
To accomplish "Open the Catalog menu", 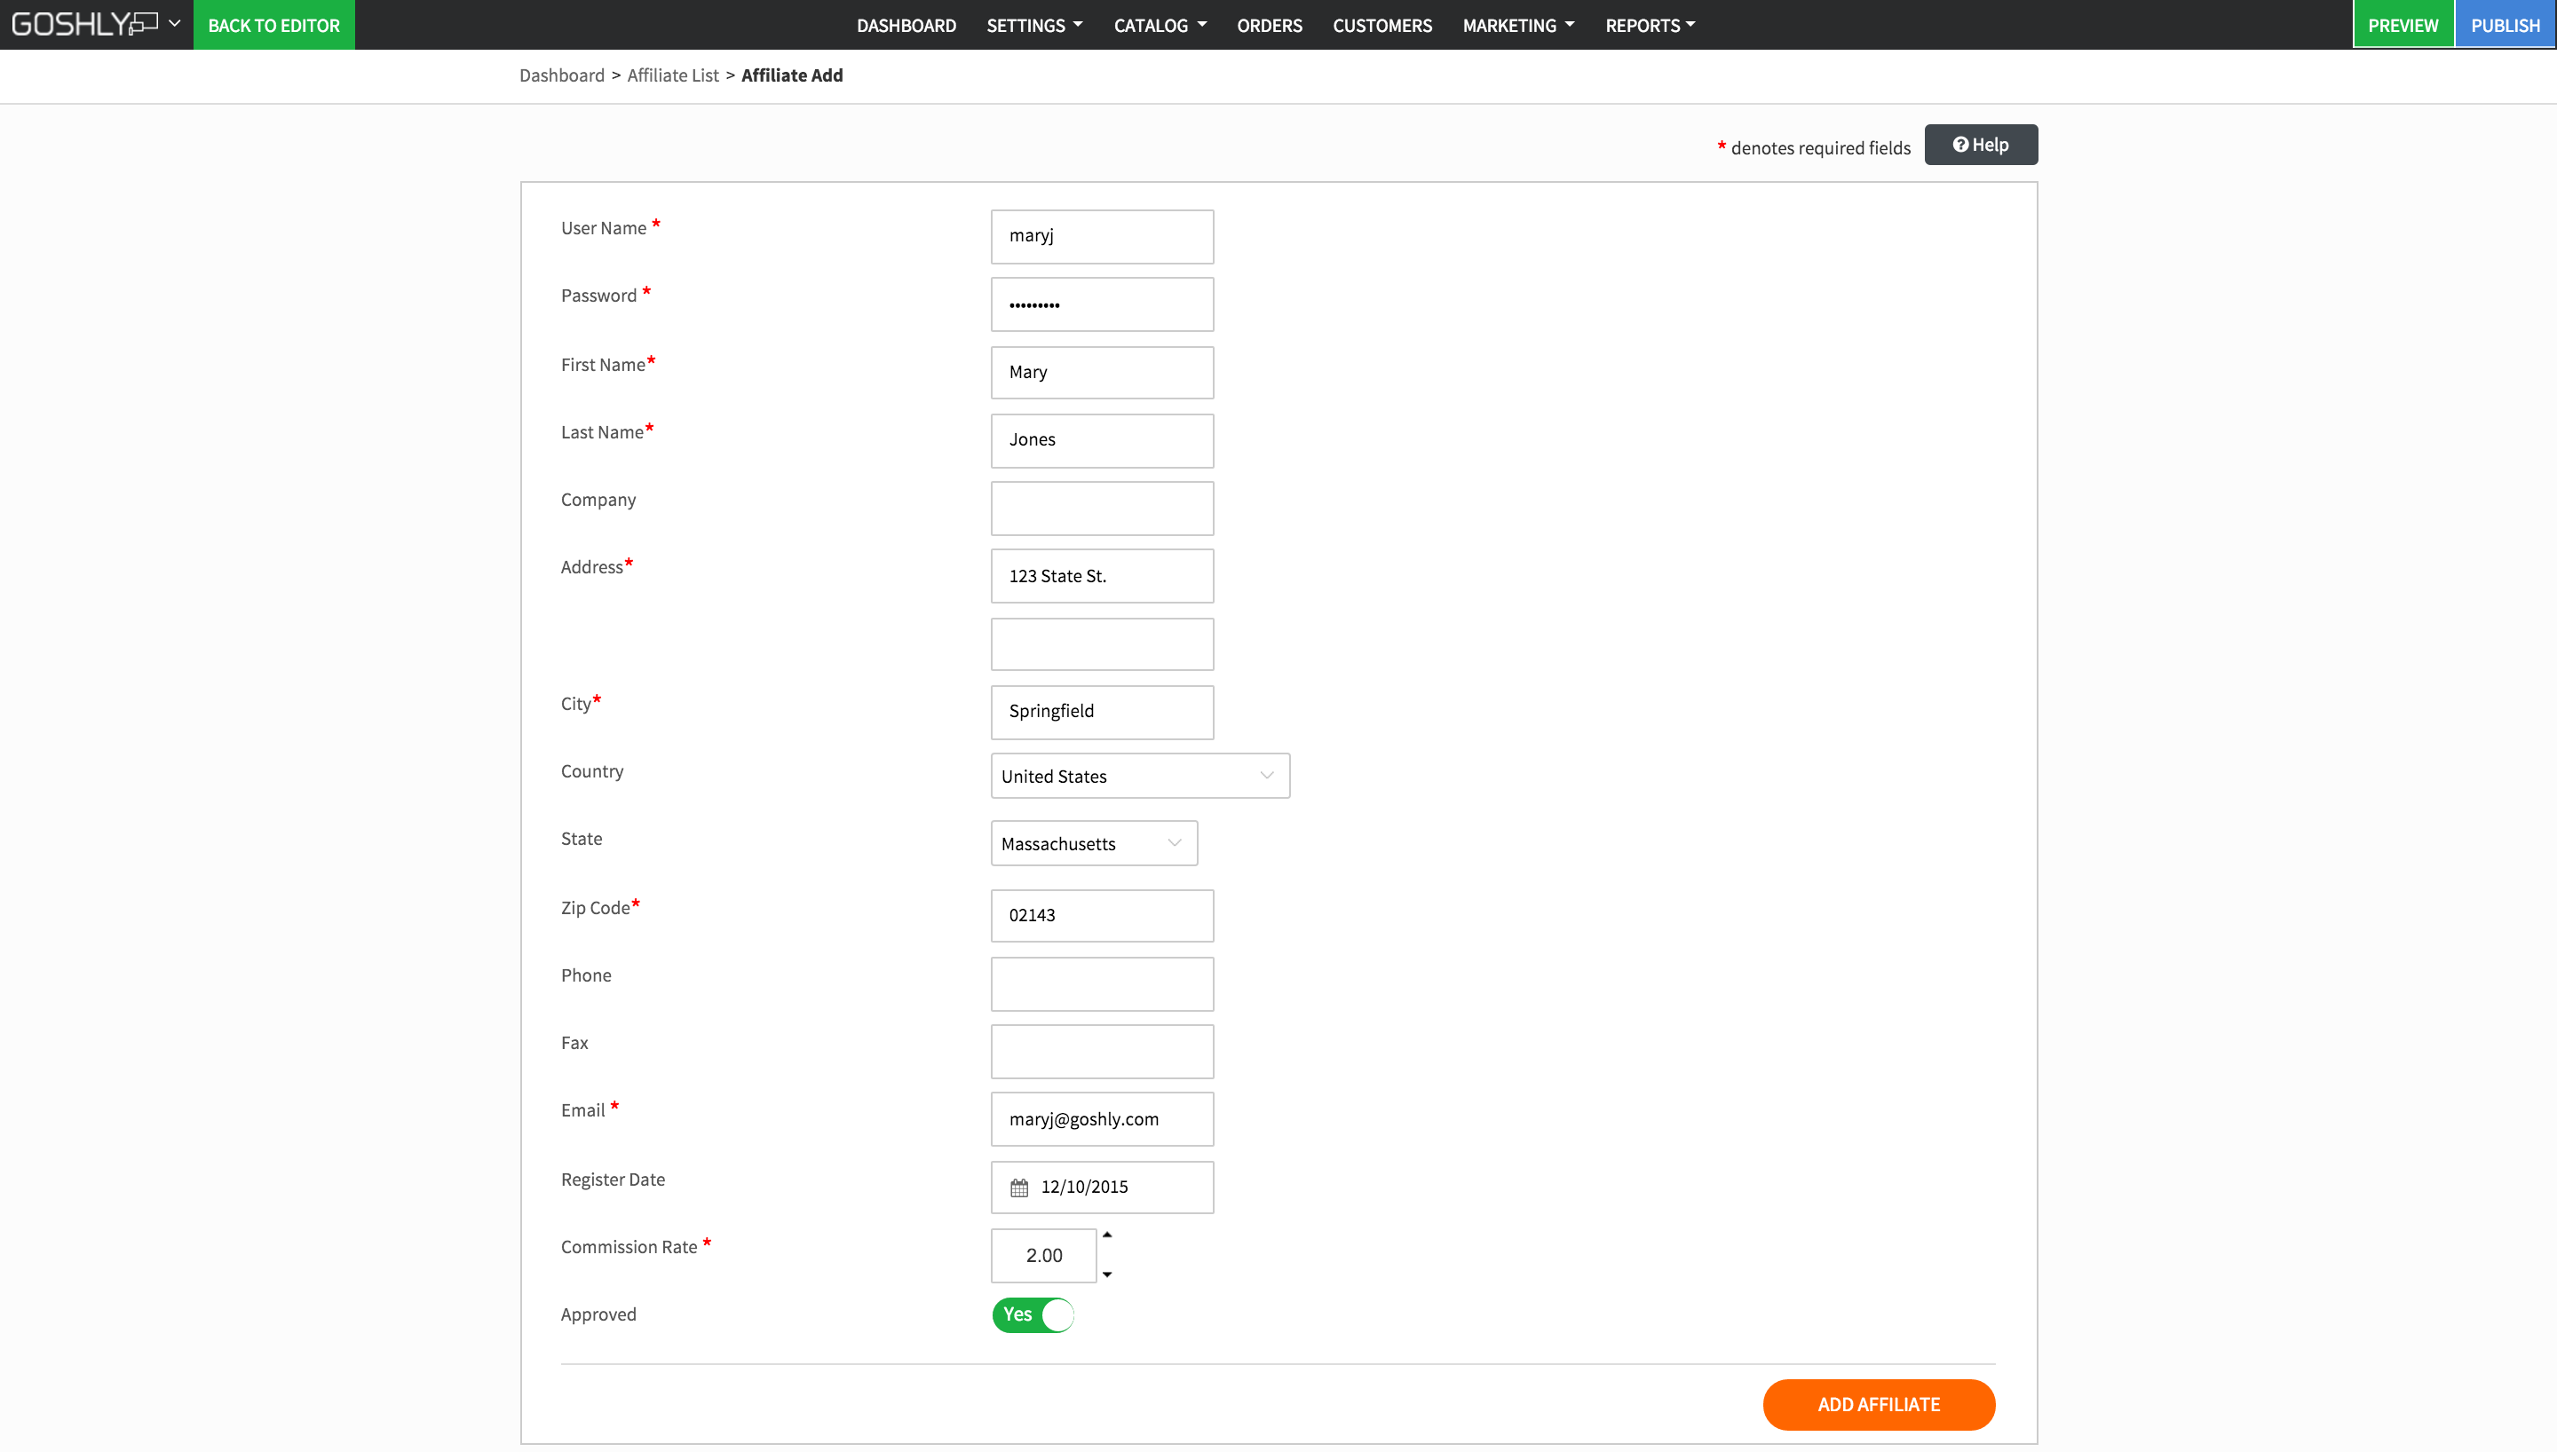I will coord(1159,25).
